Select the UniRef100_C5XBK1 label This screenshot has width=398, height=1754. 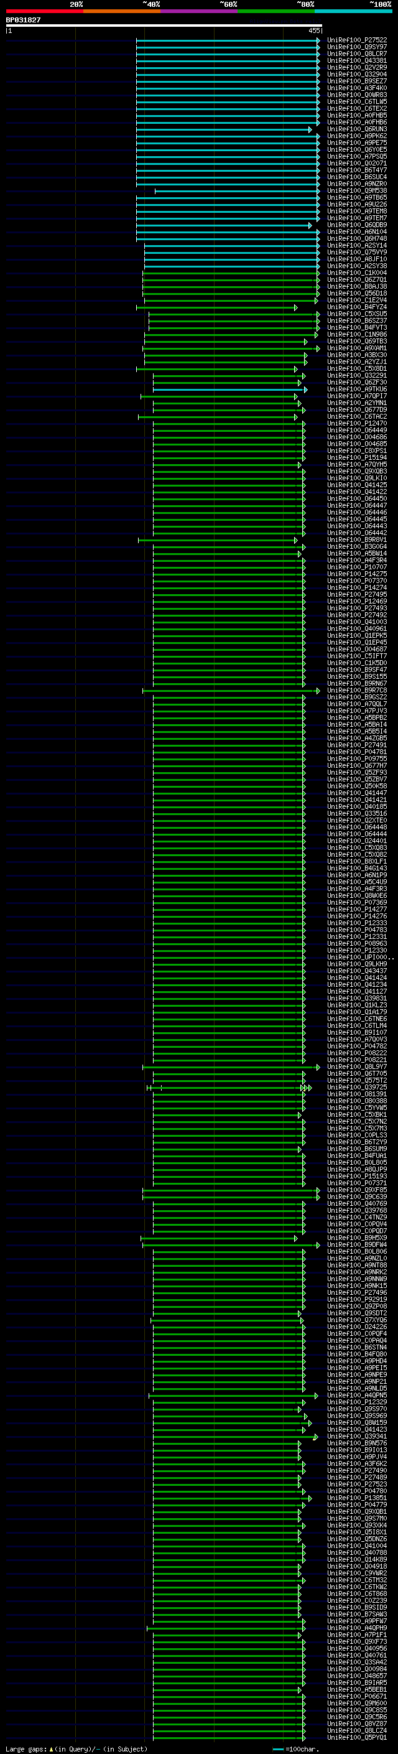[x=356, y=1114]
